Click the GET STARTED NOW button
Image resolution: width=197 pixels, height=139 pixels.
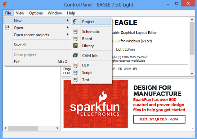159,119
